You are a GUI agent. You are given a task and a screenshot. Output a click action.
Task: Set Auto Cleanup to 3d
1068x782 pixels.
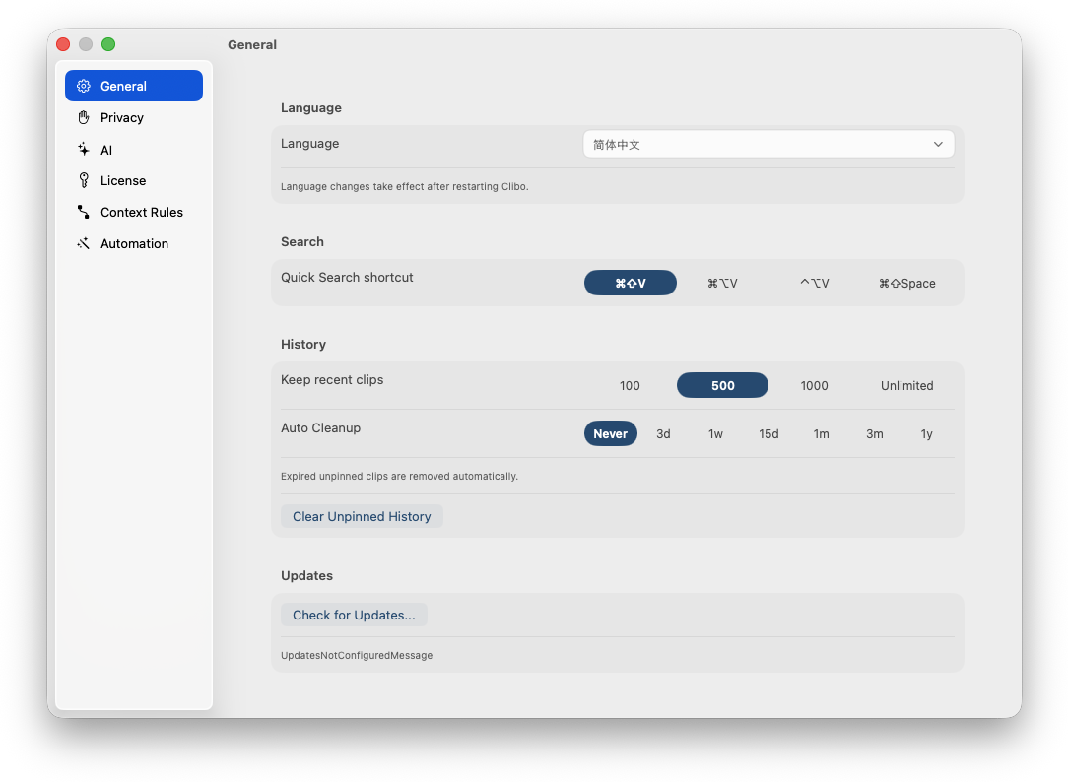663,433
